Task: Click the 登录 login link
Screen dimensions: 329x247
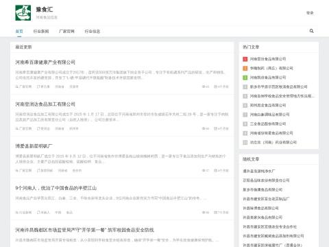Action: 310,13
